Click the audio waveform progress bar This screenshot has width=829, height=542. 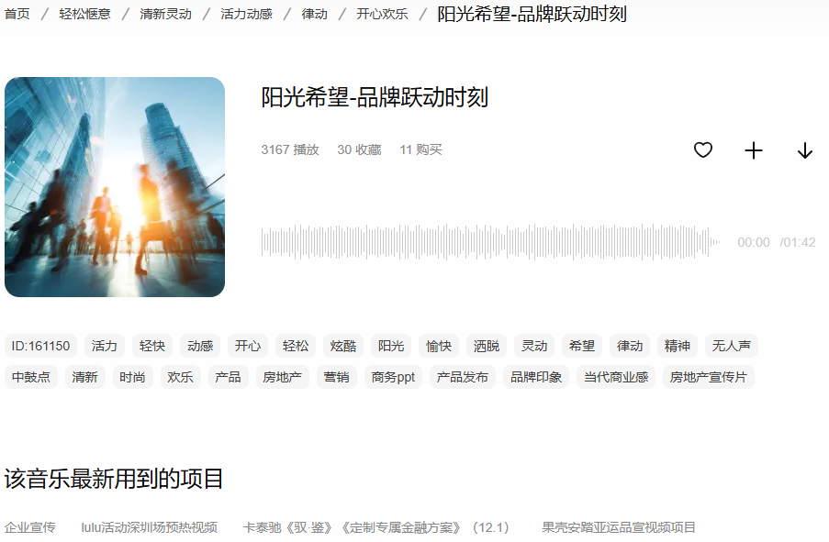(x=490, y=242)
